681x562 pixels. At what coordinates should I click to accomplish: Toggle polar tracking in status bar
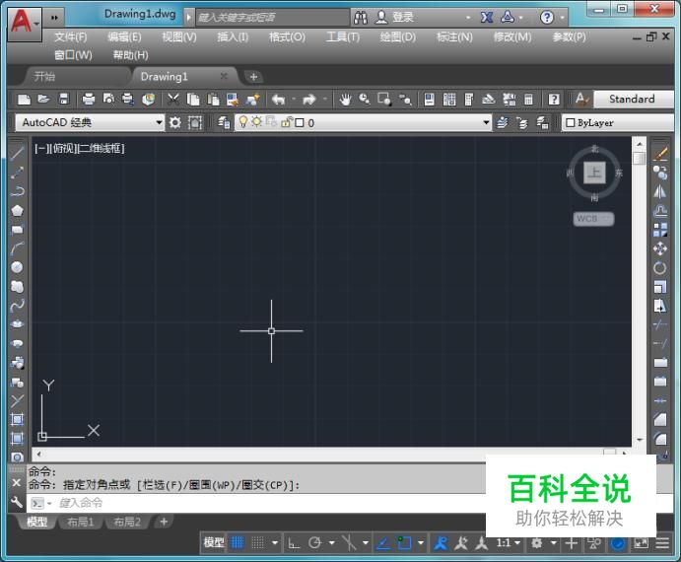(315, 542)
